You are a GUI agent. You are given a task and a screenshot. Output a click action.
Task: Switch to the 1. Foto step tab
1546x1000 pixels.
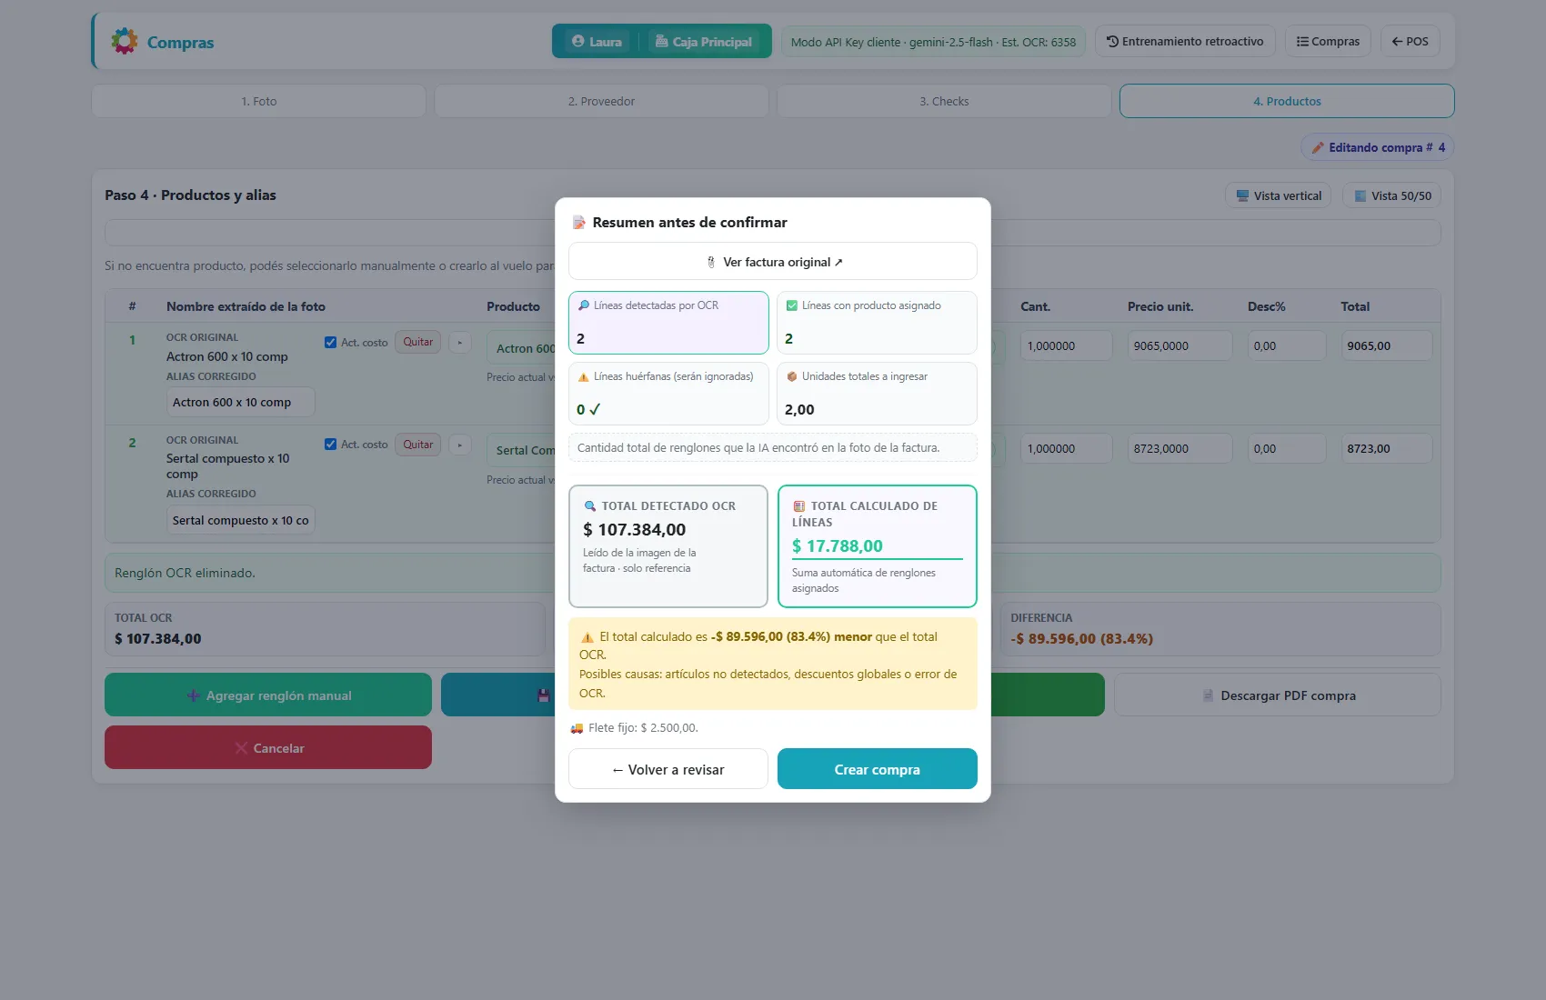click(259, 101)
